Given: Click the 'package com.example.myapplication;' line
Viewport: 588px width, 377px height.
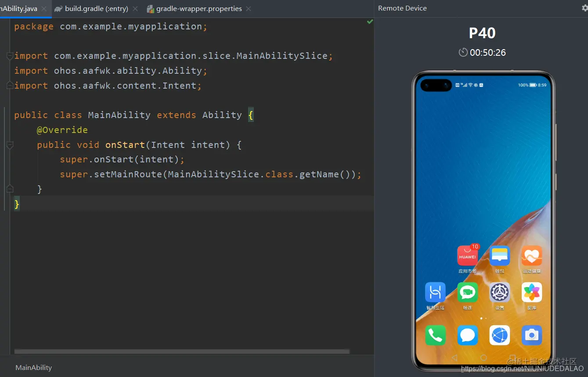Looking at the screenshot, I should tap(111, 26).
